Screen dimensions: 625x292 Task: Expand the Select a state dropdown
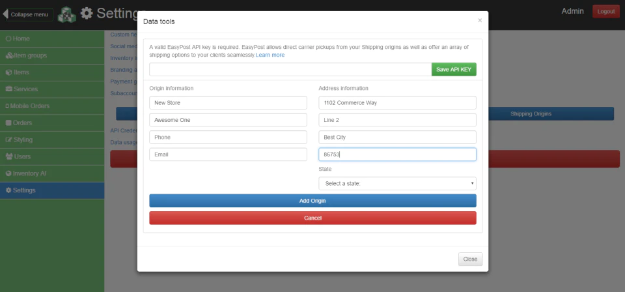[x=397, y=184]
